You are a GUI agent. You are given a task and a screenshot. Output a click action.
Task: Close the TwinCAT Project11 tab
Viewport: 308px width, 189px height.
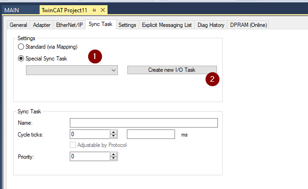click(103, 10)
